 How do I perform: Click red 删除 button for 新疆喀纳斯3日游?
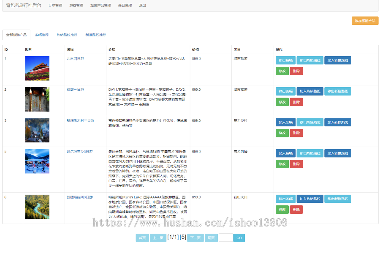tap(296, 210)
